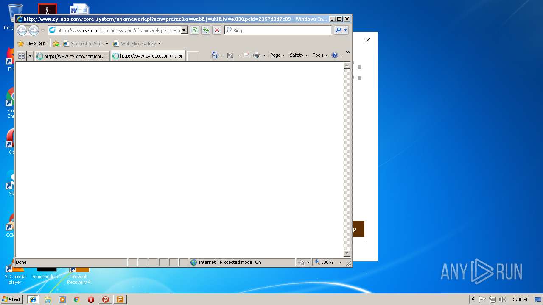Click the Opera taskbar icon
The image size is (543, 305).
(91, 299)
